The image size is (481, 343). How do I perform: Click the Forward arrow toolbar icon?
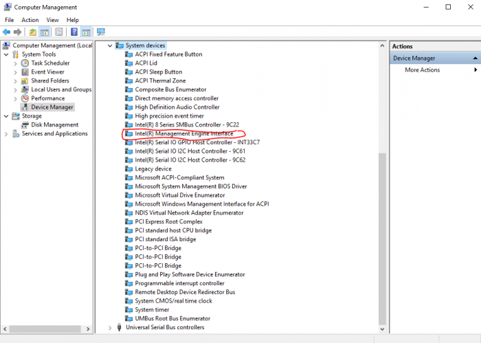pyautogui.click(x=17, y=32)
